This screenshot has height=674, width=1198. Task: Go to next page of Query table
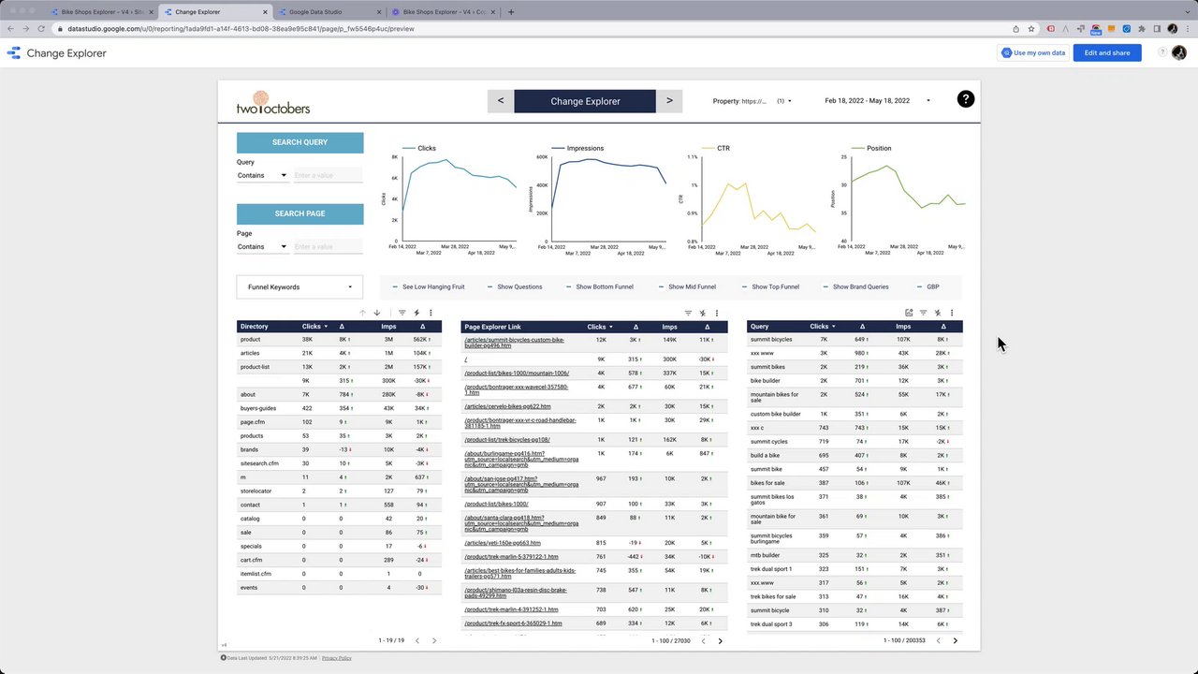[955, 641]
